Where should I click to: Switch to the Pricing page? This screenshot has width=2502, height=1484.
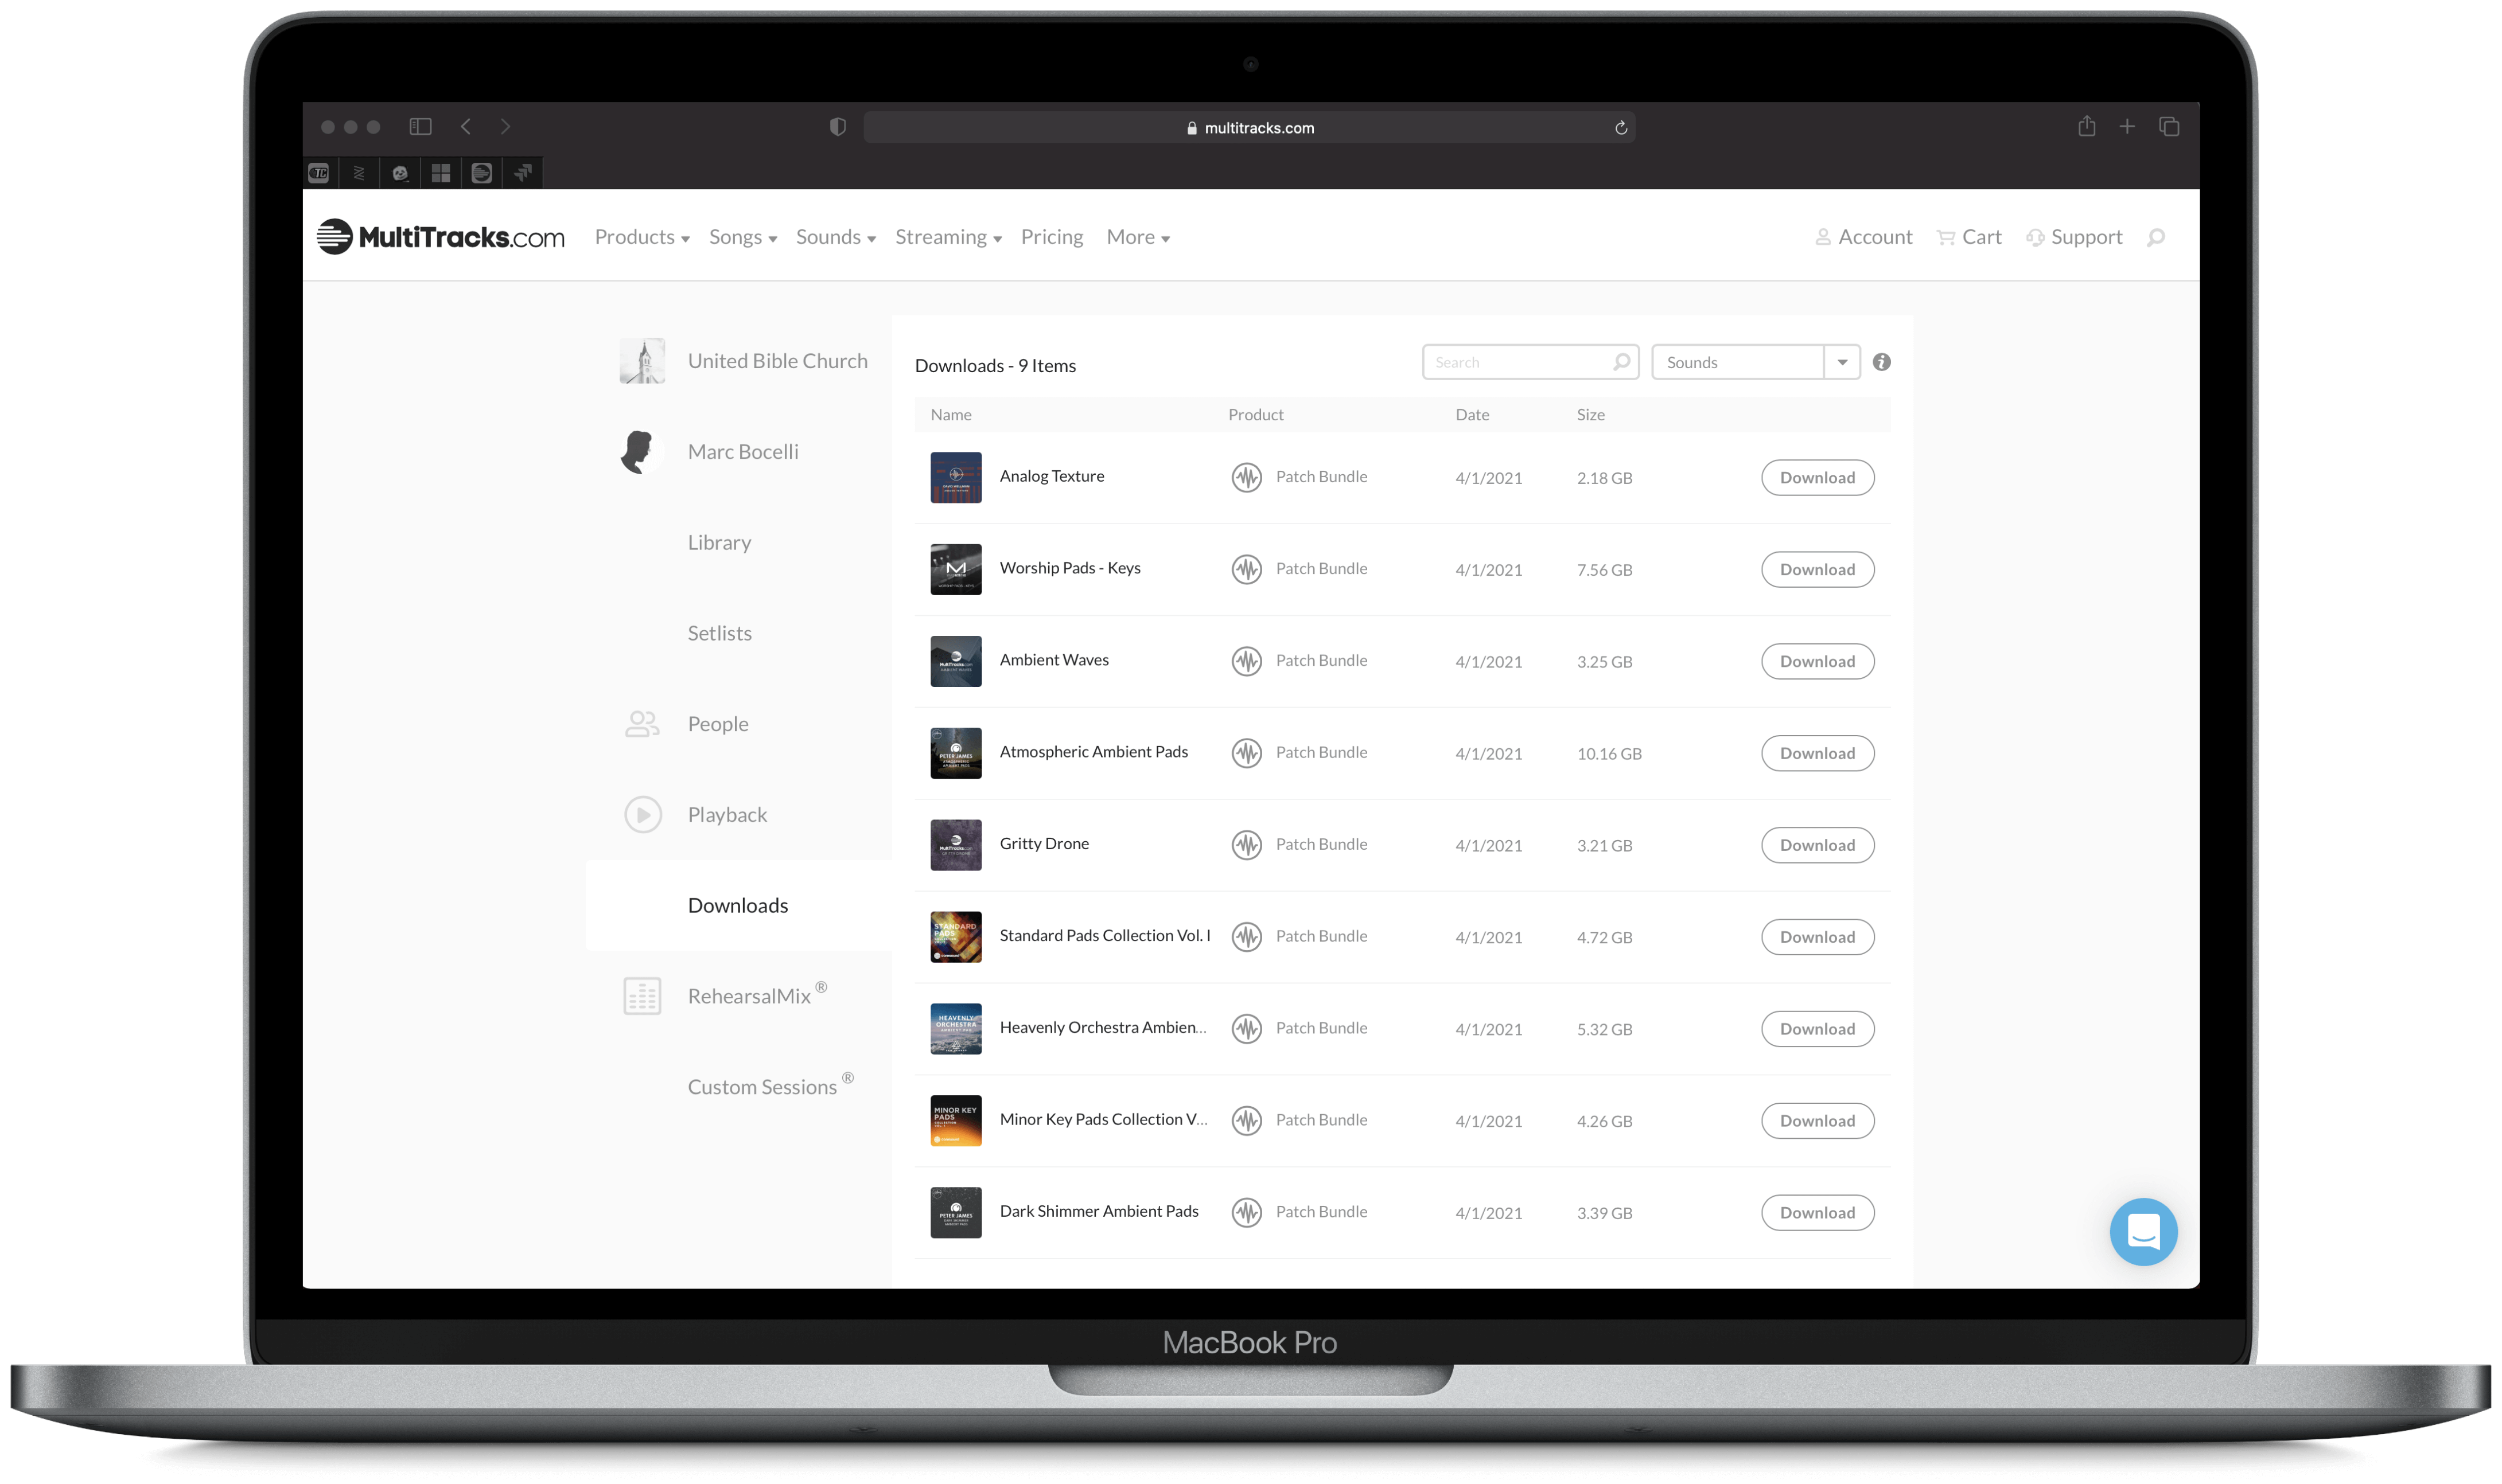tap(1052, 236)
